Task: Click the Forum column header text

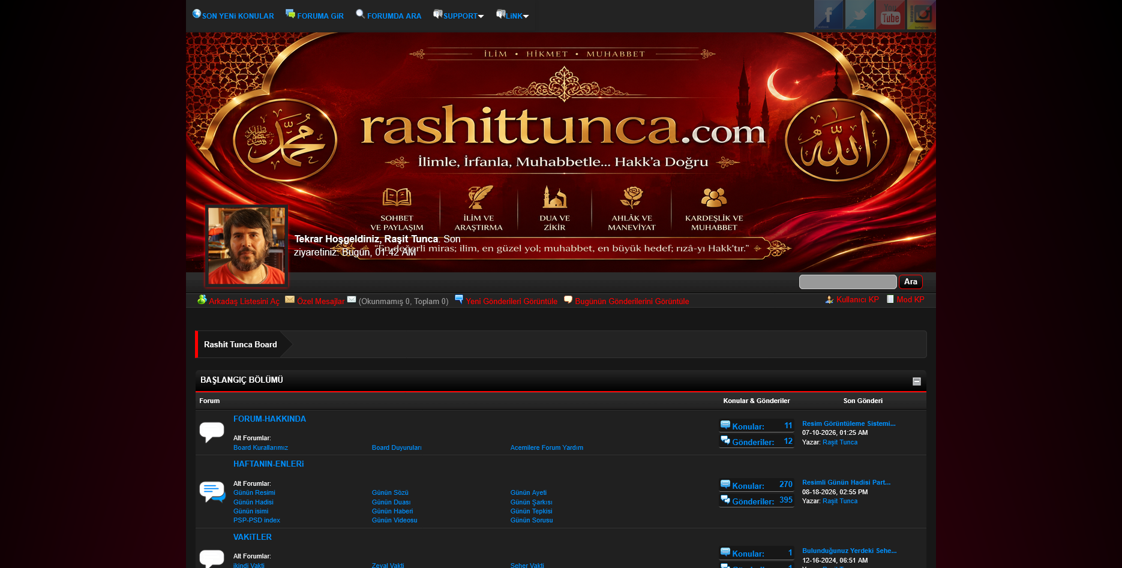Action: click(x=209, y=401)
